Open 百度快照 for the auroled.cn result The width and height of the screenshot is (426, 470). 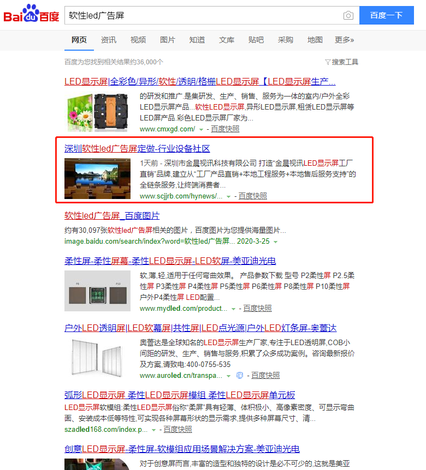point(265,376)
